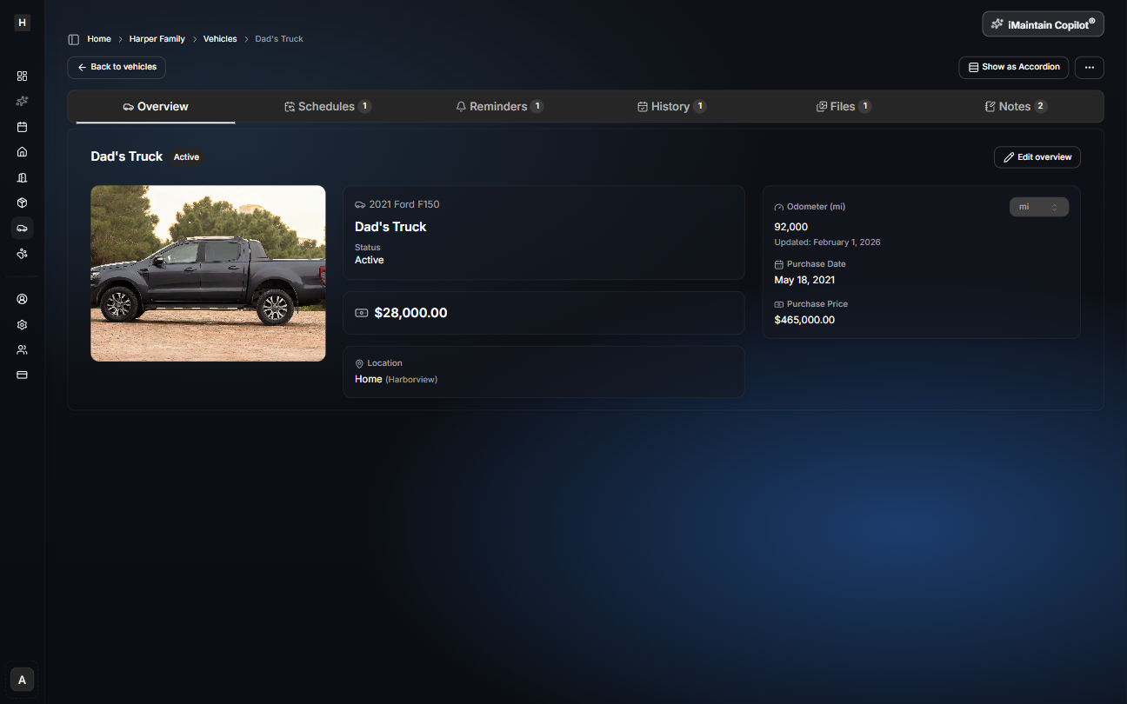This screenshot has width=1127, height=704.
Task: Open the packages/inventory box icon in sidebar
Action: pyautogui.click(x=22, y=202)
